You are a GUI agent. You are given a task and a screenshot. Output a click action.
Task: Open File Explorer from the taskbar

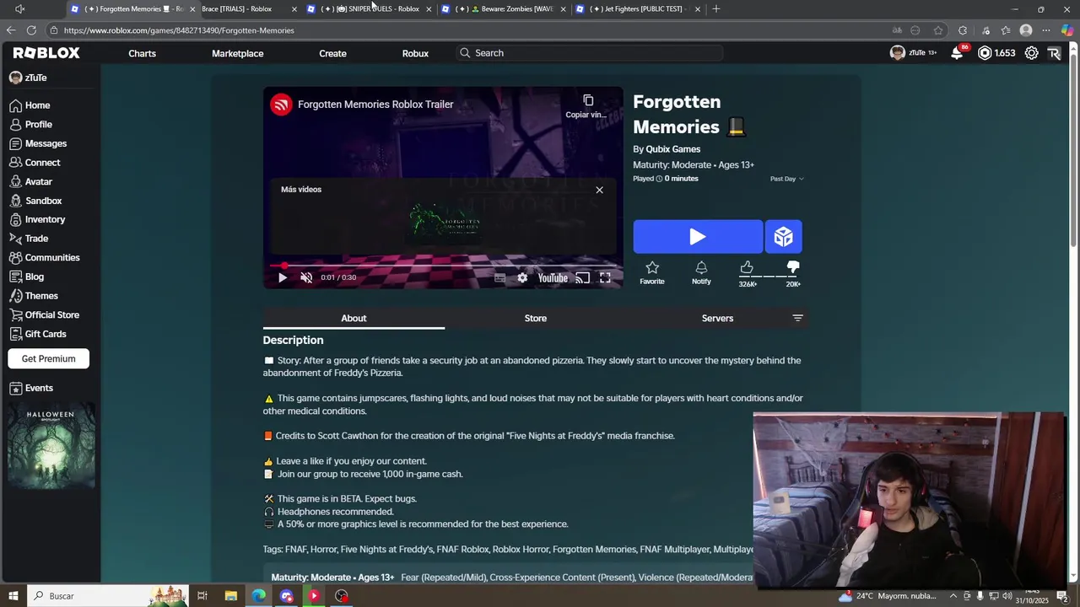point(230,596)
